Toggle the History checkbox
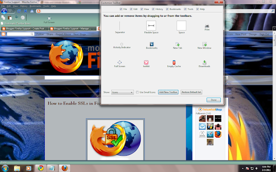 pyautogui.click(x=153, y=9)
